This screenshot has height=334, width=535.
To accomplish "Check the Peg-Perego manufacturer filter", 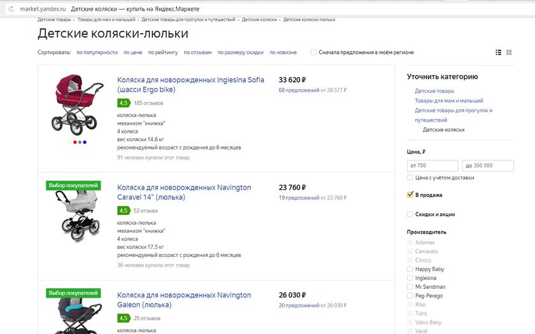I will coord(410,295).
